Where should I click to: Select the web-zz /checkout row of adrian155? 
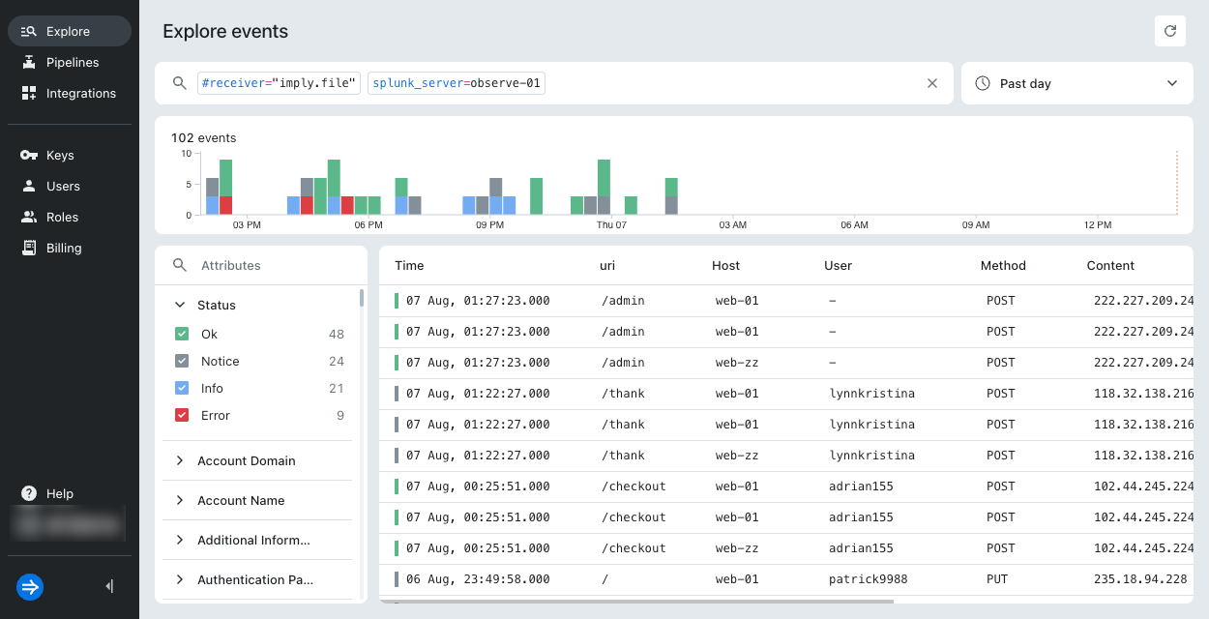(785, 548)
